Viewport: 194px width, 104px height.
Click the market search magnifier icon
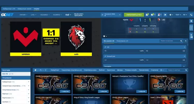(181, 41)
